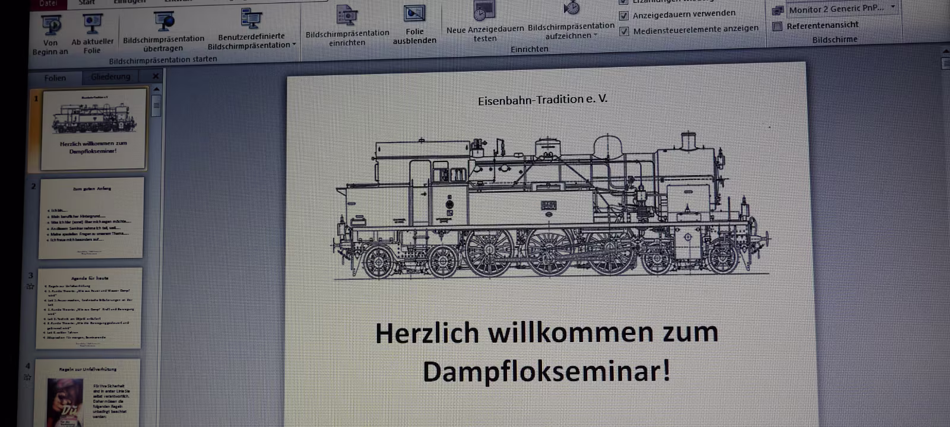Click the Ab aktueller Folie icon
This screenshot has width=950, height=427.
pyautogui.click(x=93, y=24)
